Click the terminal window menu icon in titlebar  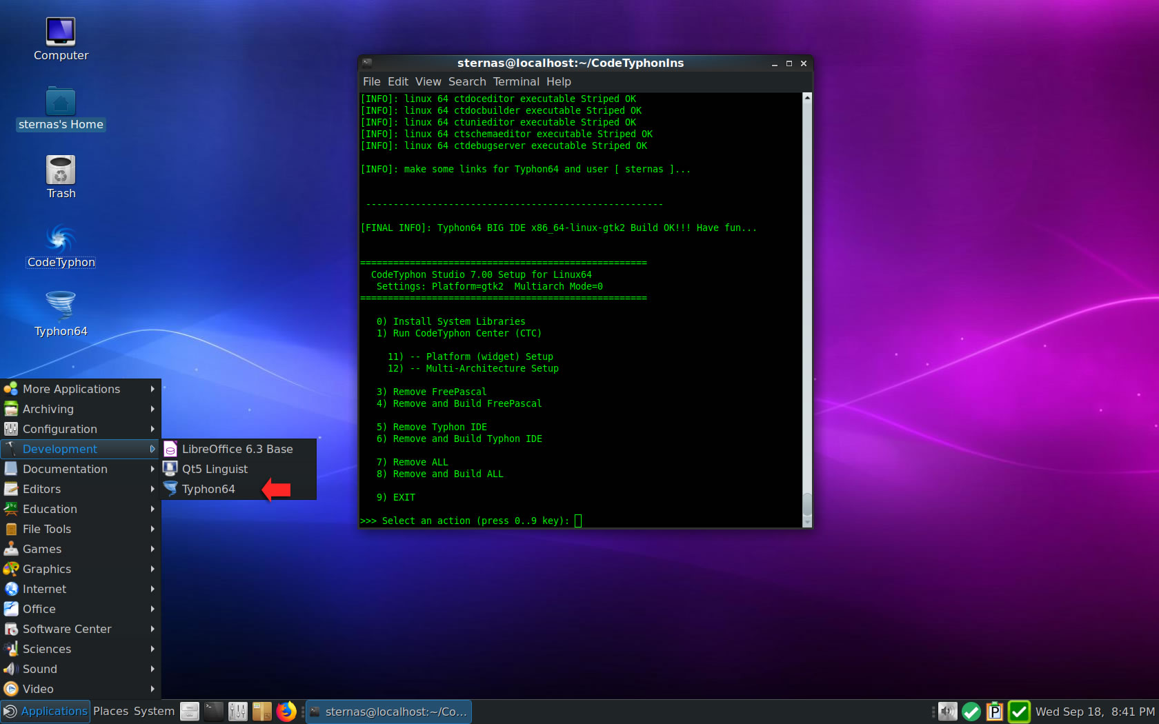[367, 63]
